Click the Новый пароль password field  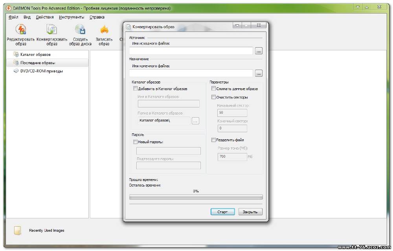coord(169,151)
